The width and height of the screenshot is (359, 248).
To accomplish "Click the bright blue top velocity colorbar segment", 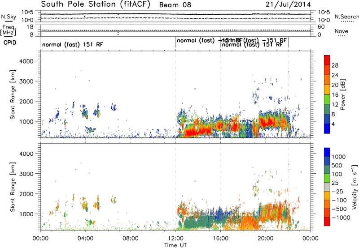I will [x=327, y=152].
